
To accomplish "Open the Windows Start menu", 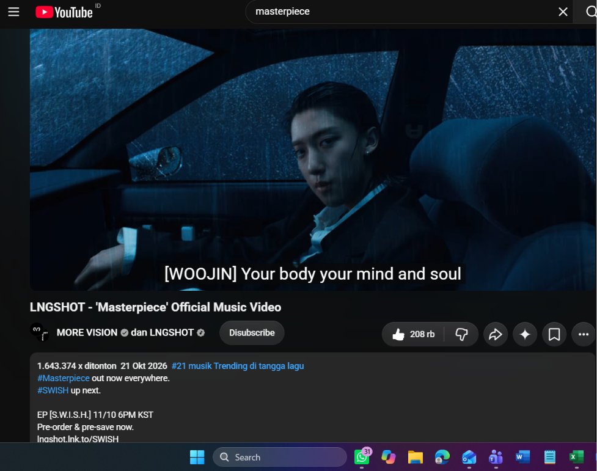I will (x=197, y=457).
